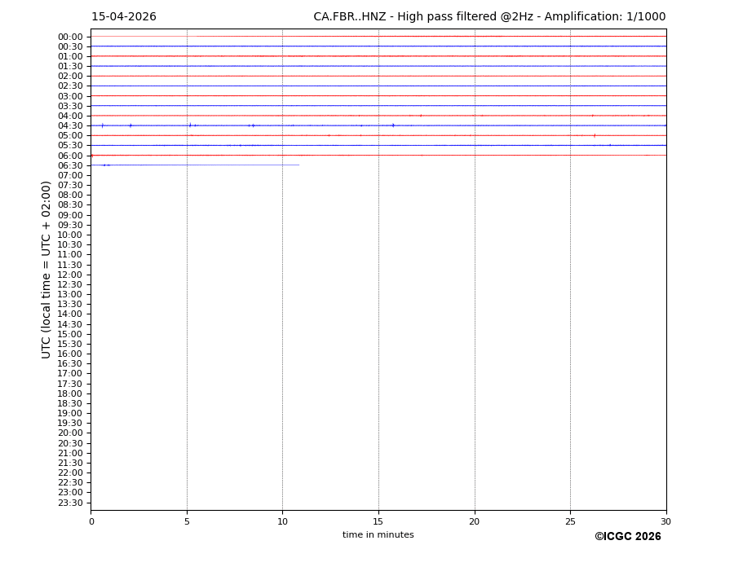
Task: Select the 23:30 time row label
Action: [70, 503]
